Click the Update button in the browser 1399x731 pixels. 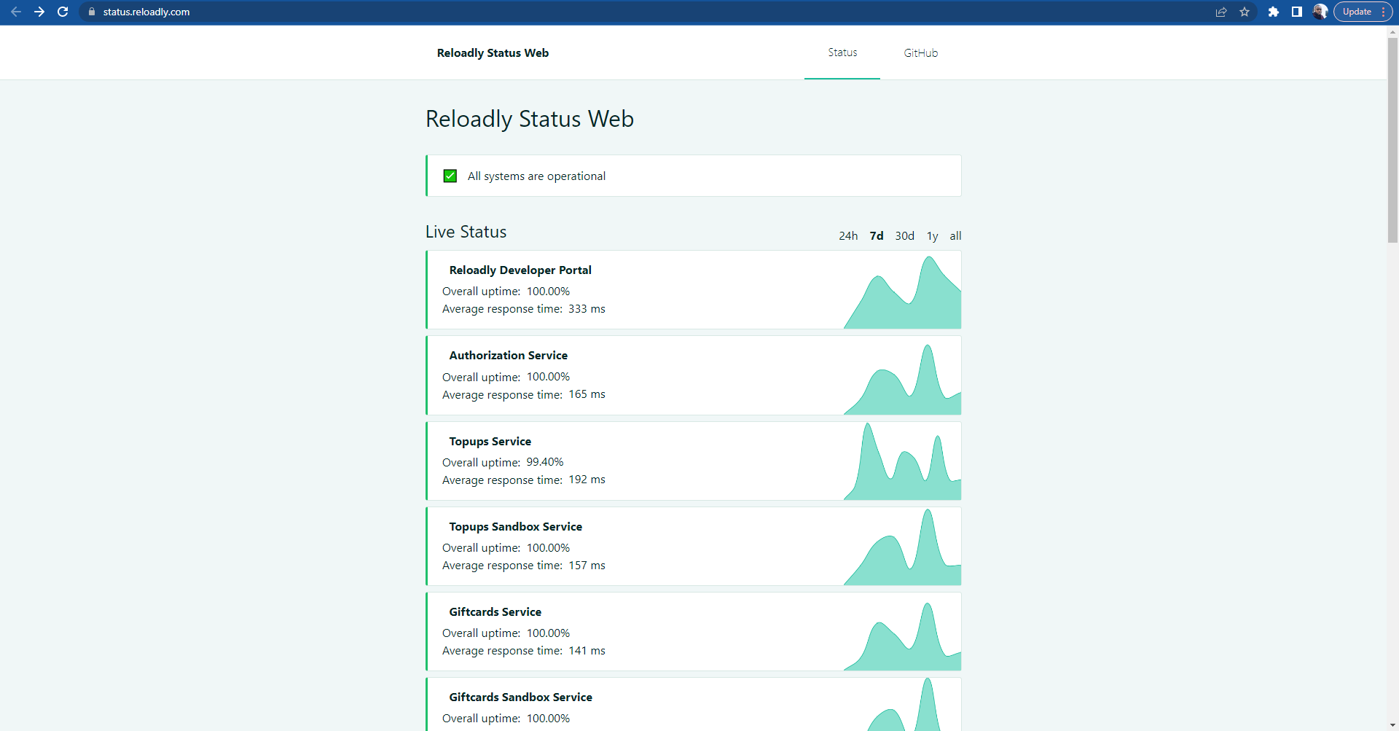(x=1357, y=12)
